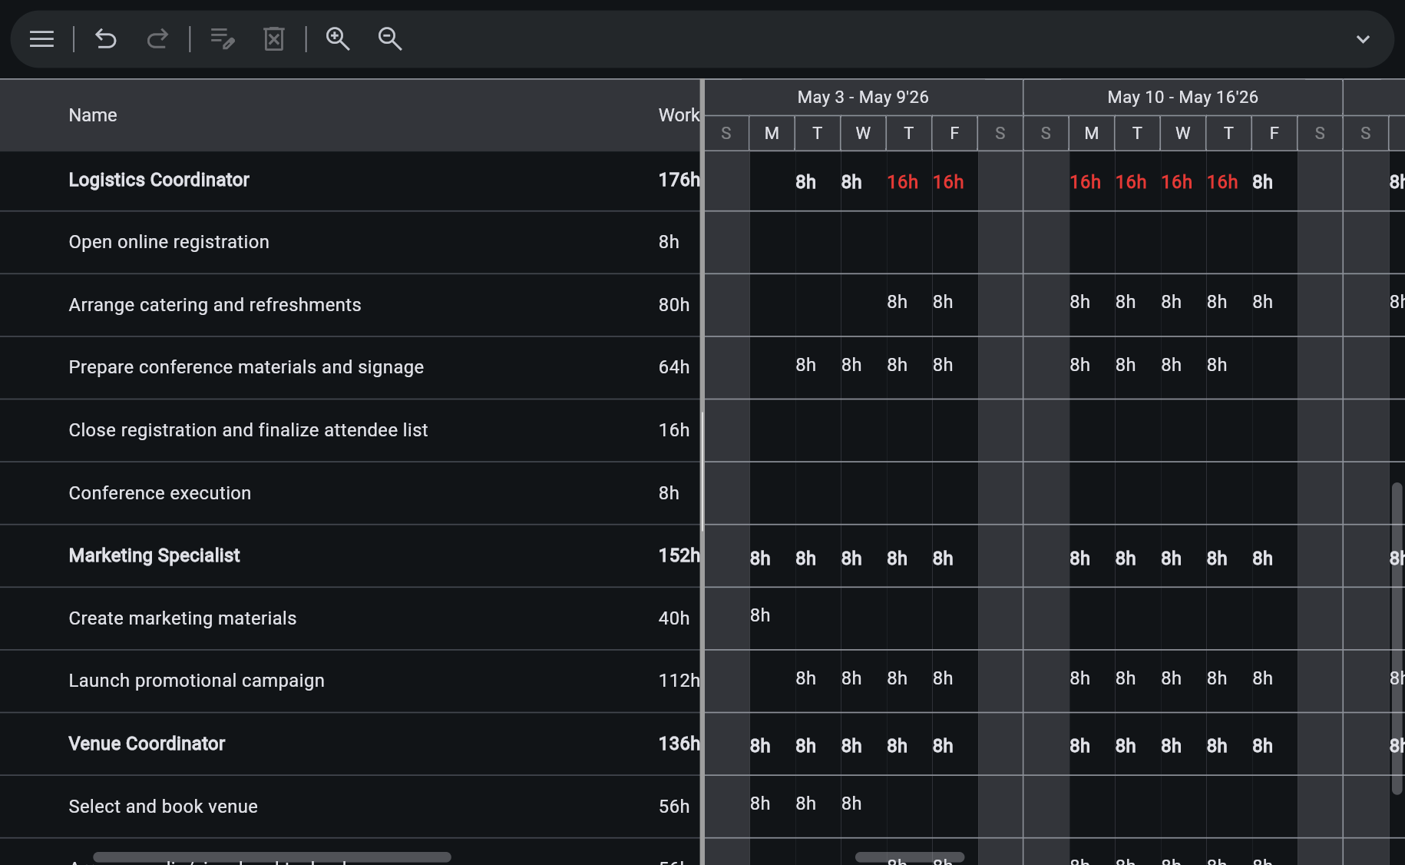Select the Arrange catering and refreshments task
Image resolution: width=1405 pixels, height=865 pixels.
pyautogui.click(x=215, y=305)
